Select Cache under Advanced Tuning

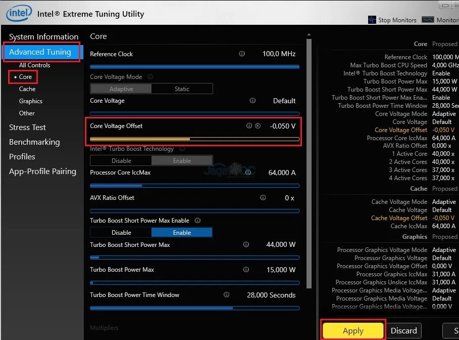tap(27, 89)
